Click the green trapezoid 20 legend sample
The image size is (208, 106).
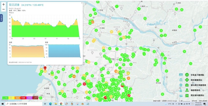point(187,90)
